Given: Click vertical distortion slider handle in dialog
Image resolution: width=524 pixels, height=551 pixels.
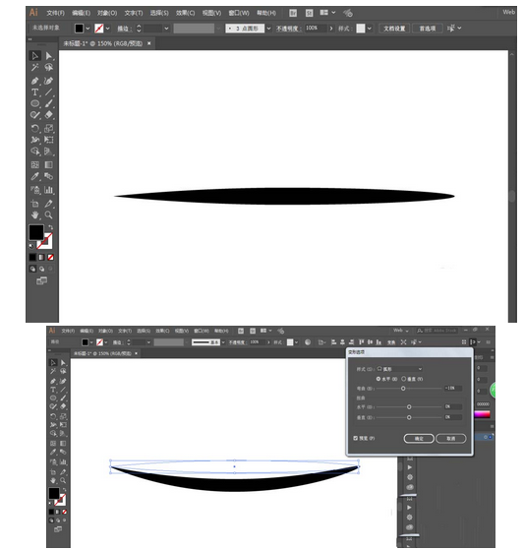Looking at the screenshot, I should click(409, 417).
